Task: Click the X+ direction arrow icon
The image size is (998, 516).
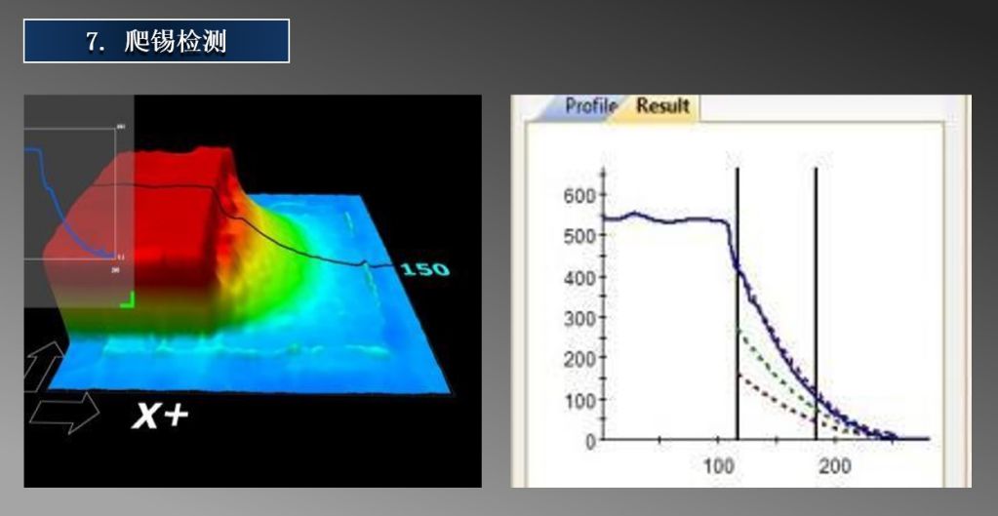Action: (64, 412)
